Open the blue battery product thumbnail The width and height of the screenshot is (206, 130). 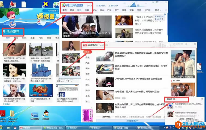(41, 70)
